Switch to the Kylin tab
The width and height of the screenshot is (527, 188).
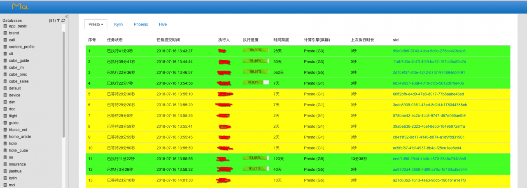click(119, 25)
